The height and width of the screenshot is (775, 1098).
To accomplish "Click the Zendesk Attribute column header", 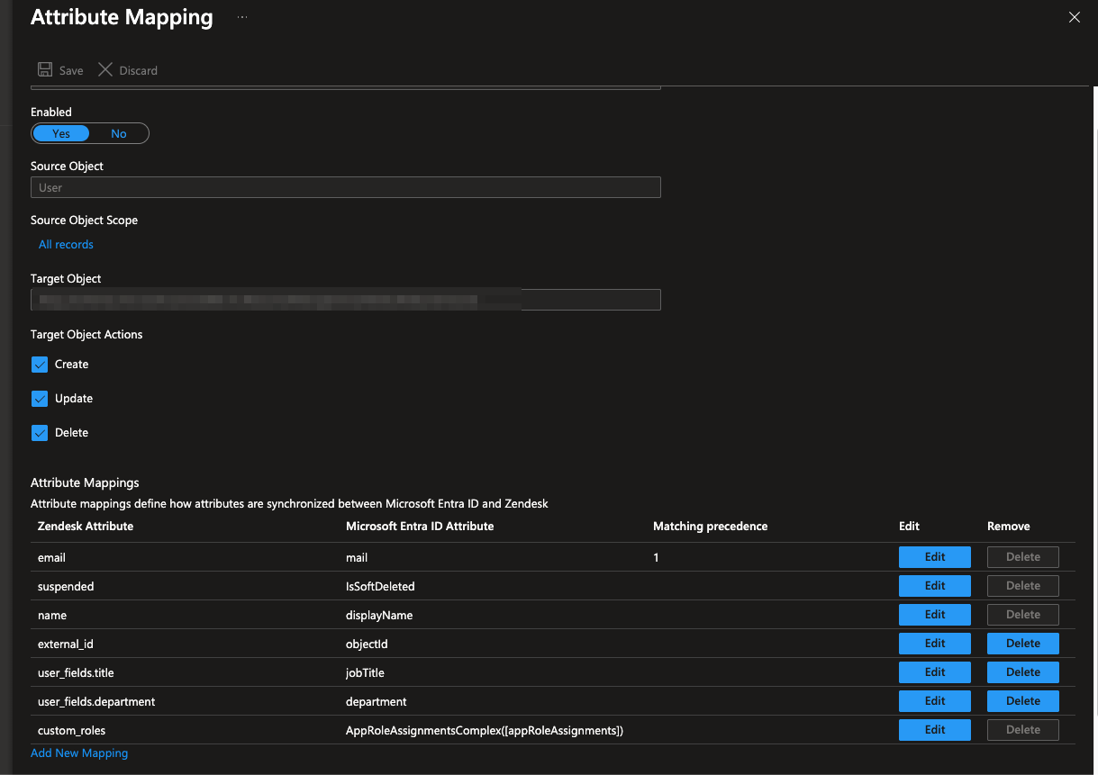I will [x=86, y=527].
